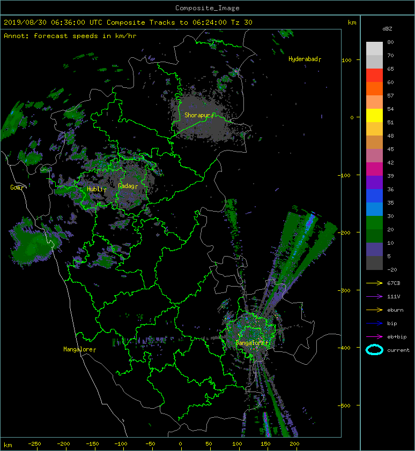The width and height of the screenshot is (415, 451).
Task: Click the blue bip arrow icon
Action: pyautogui.click(x=374, y=324)
